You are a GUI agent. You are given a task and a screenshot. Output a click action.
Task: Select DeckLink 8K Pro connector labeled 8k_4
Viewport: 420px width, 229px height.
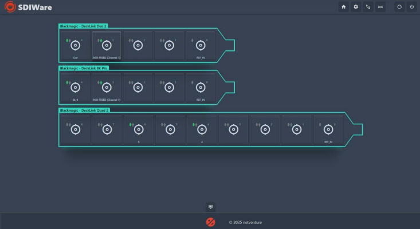[x=75, y=88]
